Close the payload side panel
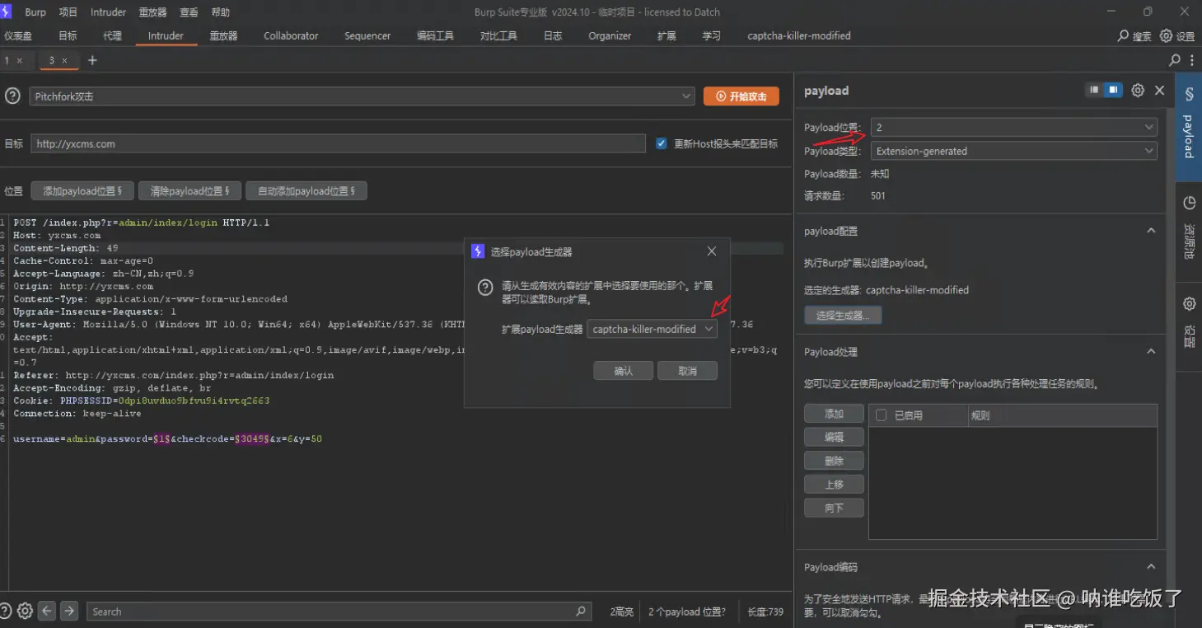 (x=1159, y=91)
